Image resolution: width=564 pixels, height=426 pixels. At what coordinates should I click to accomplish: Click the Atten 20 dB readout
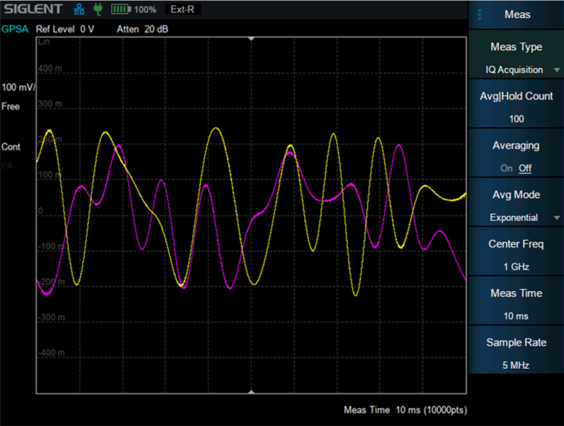coord(142,29)
